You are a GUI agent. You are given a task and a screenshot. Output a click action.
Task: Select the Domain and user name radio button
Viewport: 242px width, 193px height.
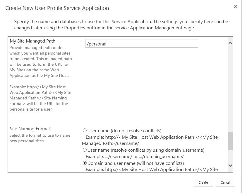point(85,163)
